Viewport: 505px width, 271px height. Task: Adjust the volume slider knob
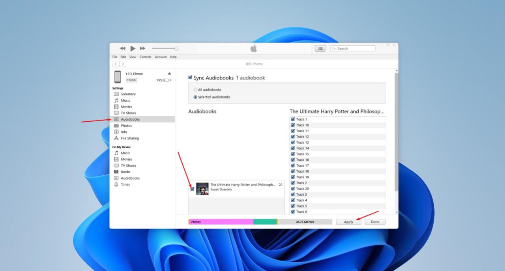[176, 48]
